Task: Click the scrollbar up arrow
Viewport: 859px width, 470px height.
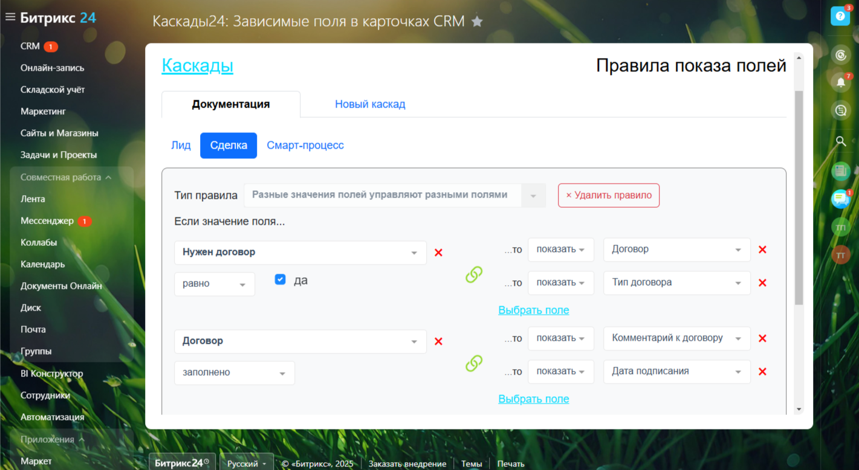Action: tap(799, 58)
